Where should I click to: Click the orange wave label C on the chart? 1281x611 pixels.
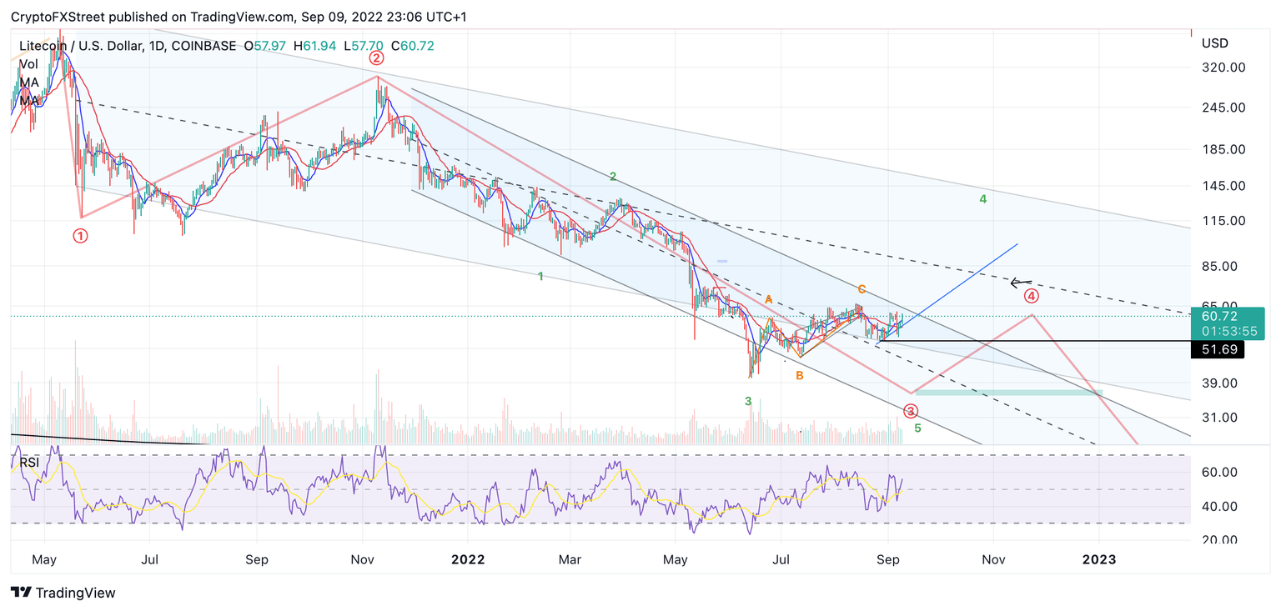point(861,288)
